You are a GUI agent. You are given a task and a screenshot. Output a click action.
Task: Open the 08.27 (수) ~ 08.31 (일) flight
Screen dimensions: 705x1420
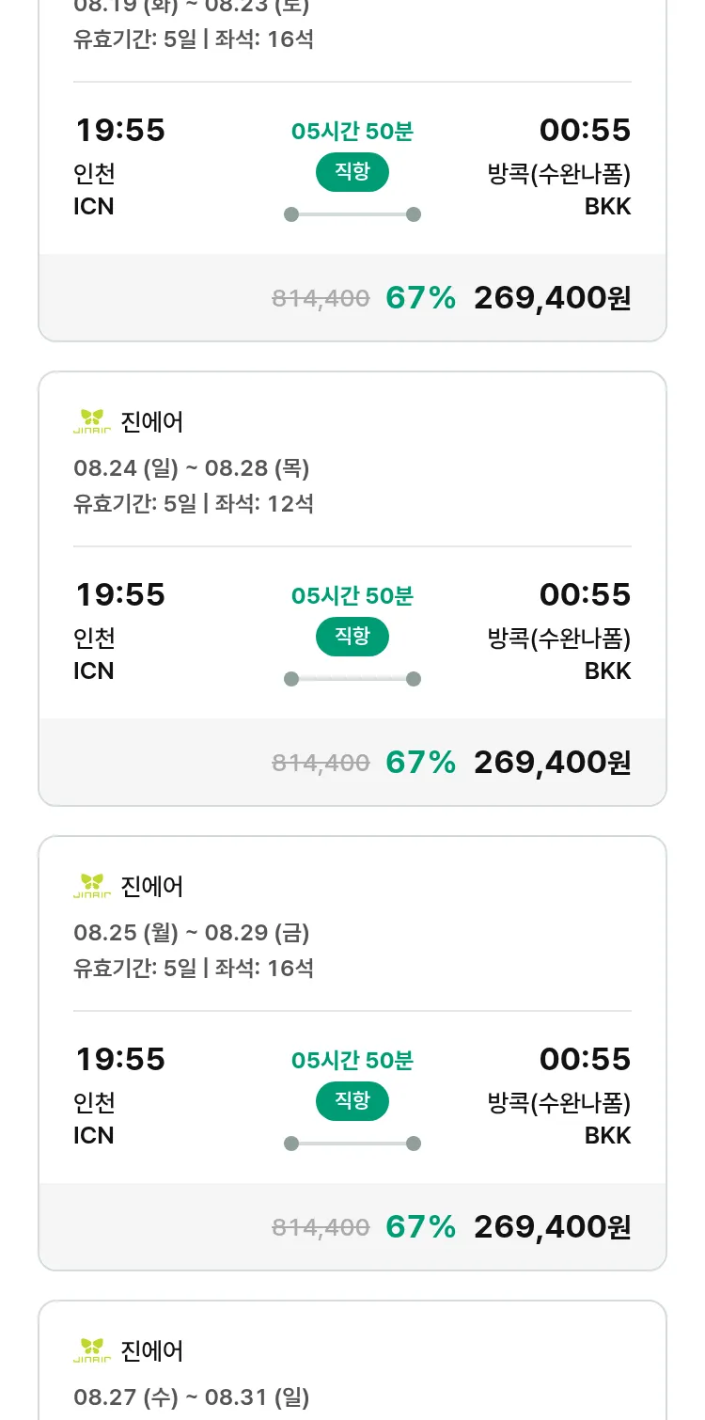tap(192, 1396)
